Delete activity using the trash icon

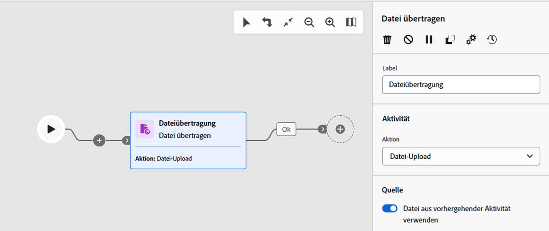tap(387, 40)
